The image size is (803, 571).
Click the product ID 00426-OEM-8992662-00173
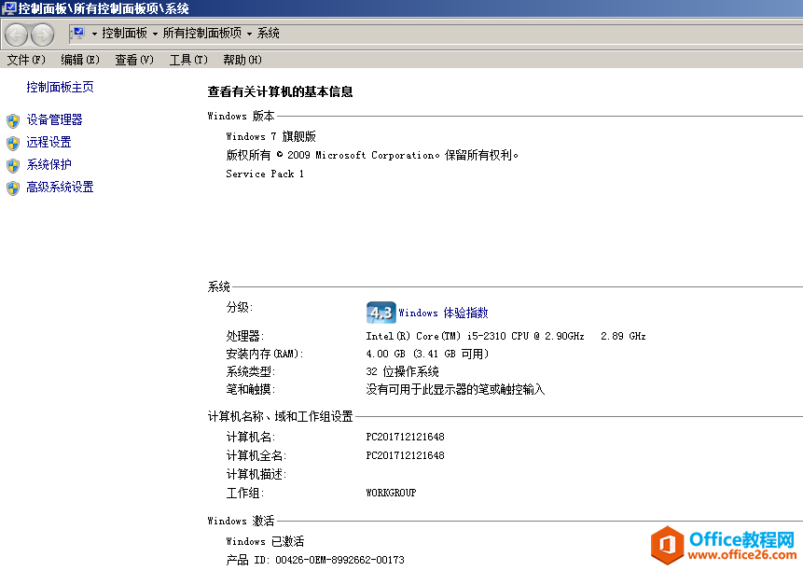[315, 560]
